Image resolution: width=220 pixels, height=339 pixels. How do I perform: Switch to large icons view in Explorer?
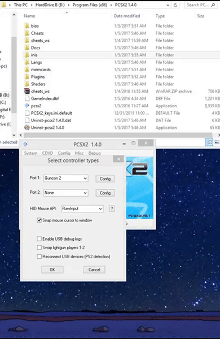(217, 142)
